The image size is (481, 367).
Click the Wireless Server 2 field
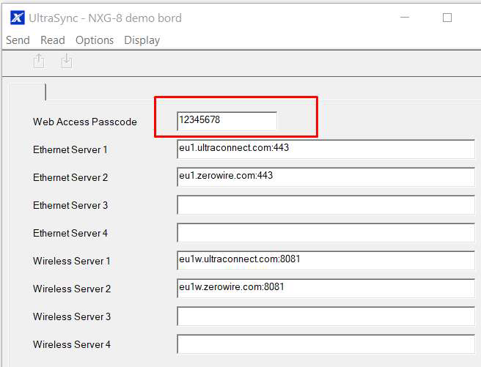[x=326, y=289]
